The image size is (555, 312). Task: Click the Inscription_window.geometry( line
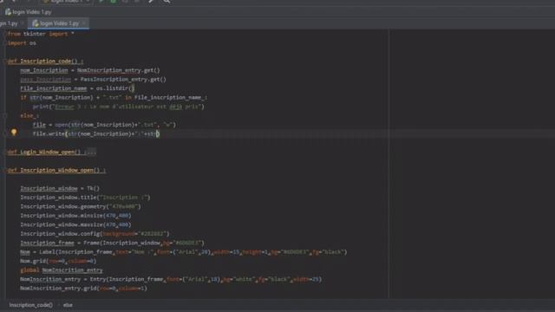81,206
